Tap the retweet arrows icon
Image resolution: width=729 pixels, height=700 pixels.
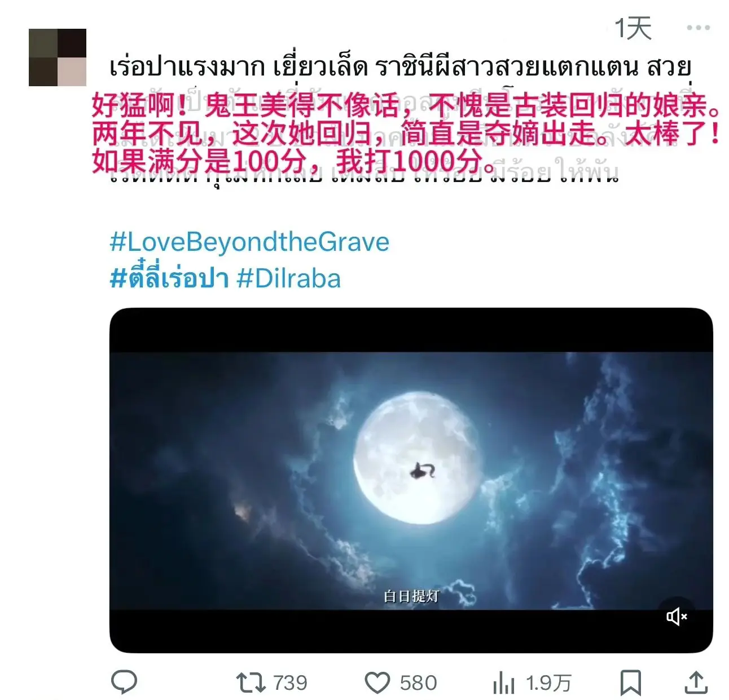251,683
